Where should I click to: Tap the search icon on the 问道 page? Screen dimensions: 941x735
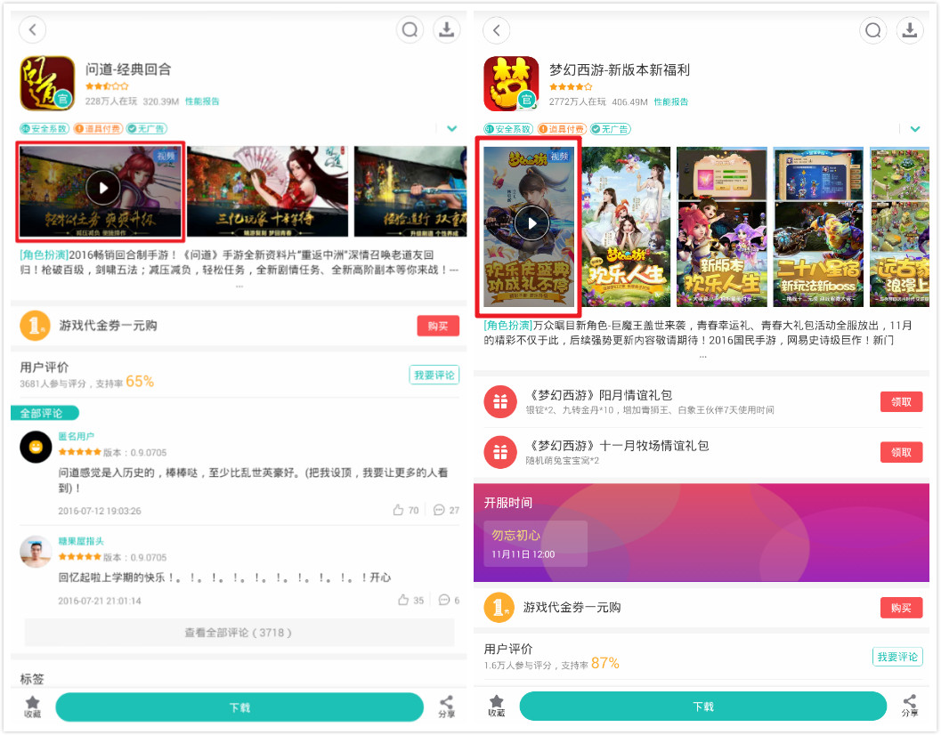pyautogui.click(x=410, y=30)
